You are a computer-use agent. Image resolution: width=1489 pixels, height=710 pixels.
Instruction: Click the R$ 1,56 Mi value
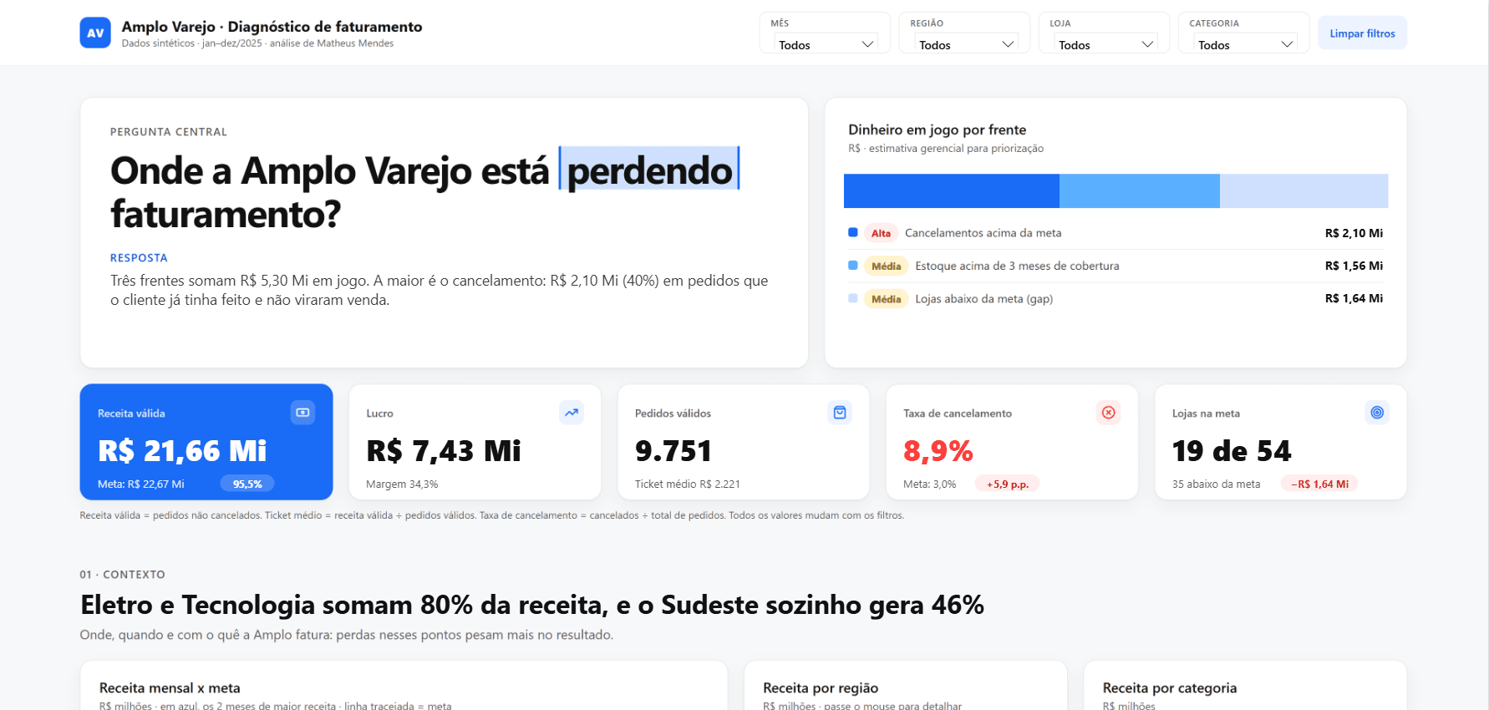1354,266
